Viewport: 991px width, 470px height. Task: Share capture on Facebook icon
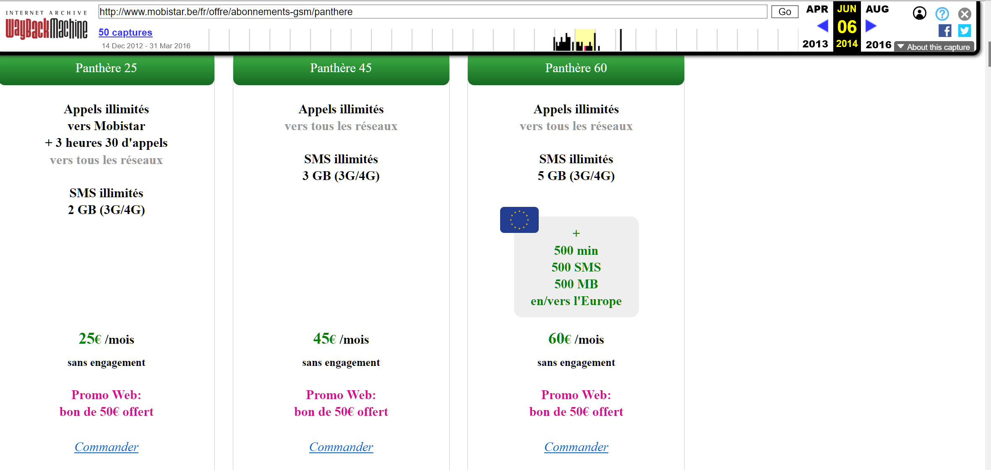(x=945, y=31)
